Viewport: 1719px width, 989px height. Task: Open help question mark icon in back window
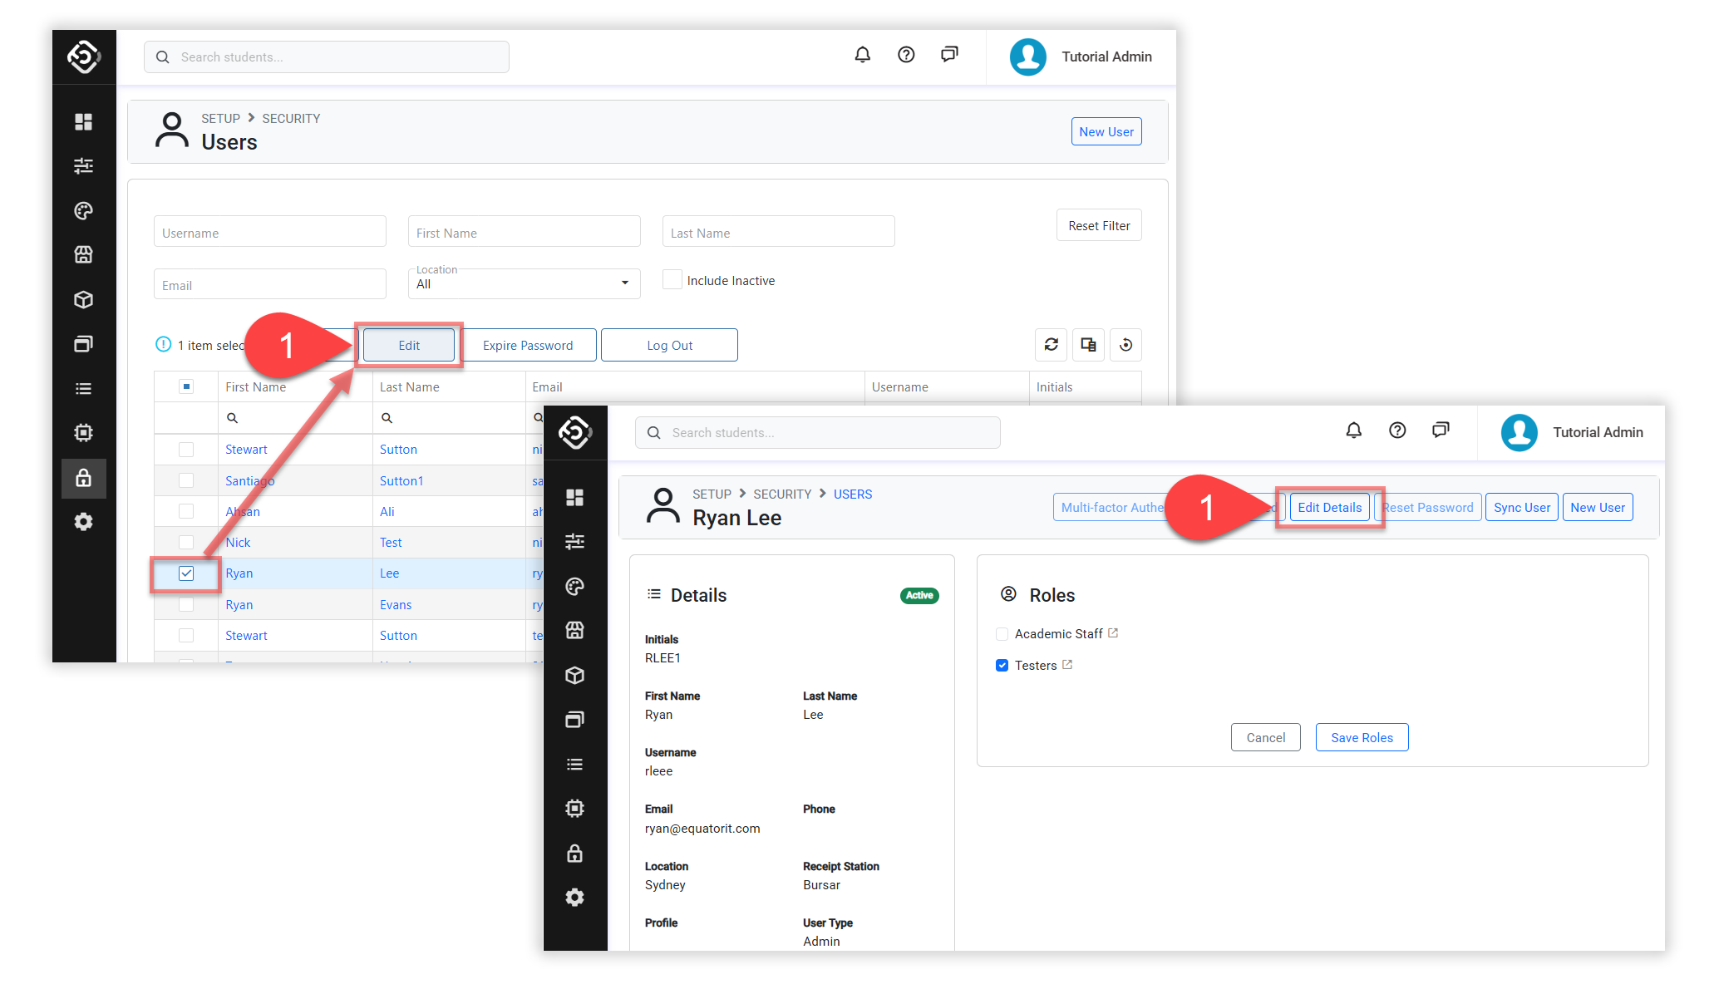906,55
